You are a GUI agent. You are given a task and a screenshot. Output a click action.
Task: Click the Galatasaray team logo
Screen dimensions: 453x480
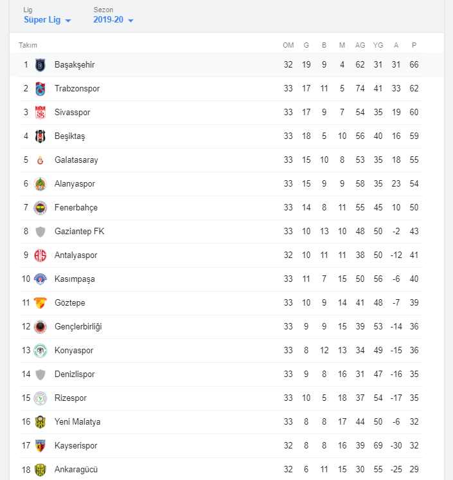(40, 160)
